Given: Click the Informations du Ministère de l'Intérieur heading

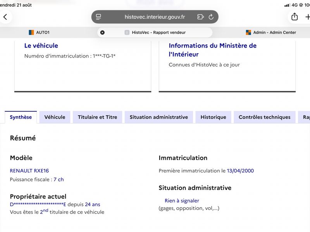Looking at the screenshot, I should [212, 50].
